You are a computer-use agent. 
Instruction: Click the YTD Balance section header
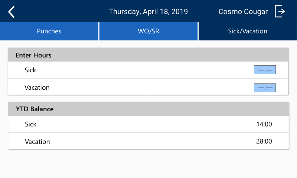pos(148,109)
